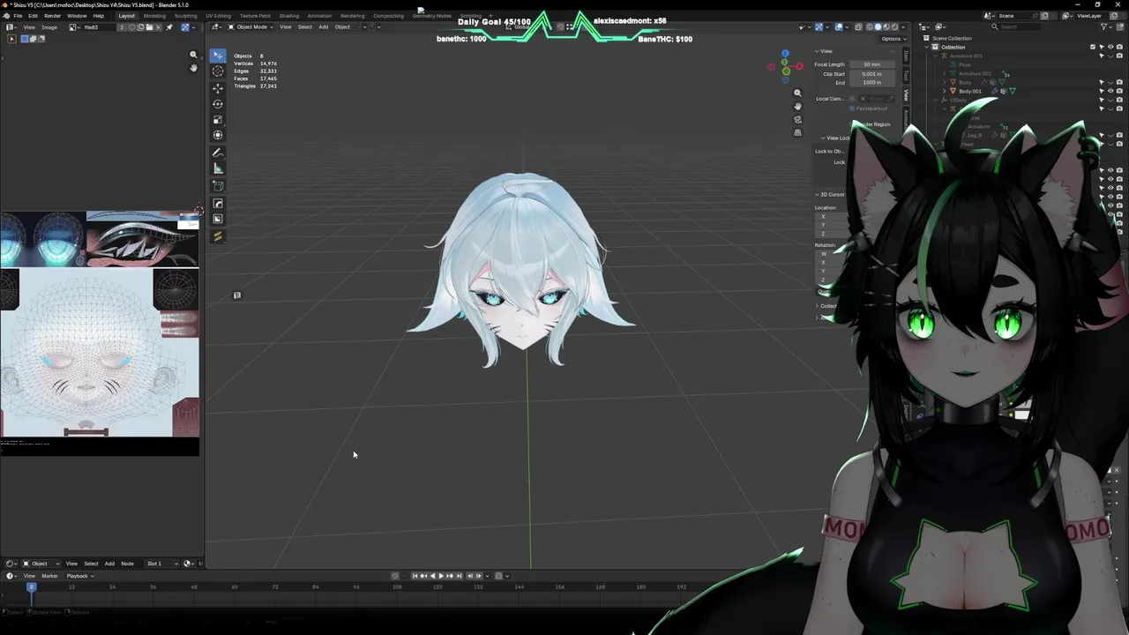The width and height of the screenshot is (1129, 635).
Task: Jump to the timeline end frame
Action: click(x=459, y=576)
